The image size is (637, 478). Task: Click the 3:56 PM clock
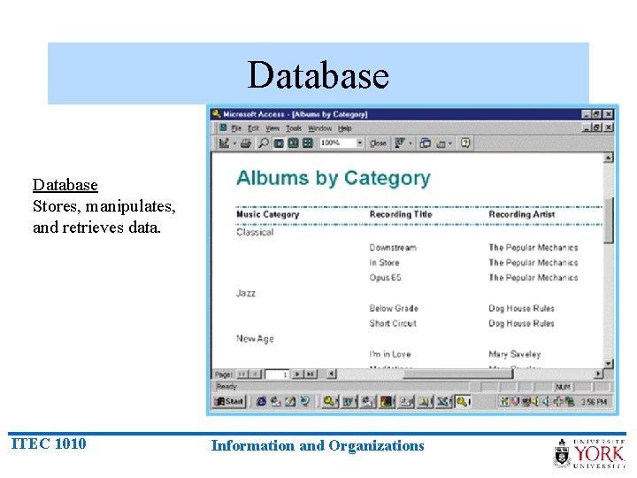(x=594, y=402)
